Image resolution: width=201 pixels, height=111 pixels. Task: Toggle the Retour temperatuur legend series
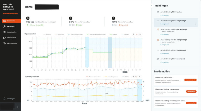(111, 77)
